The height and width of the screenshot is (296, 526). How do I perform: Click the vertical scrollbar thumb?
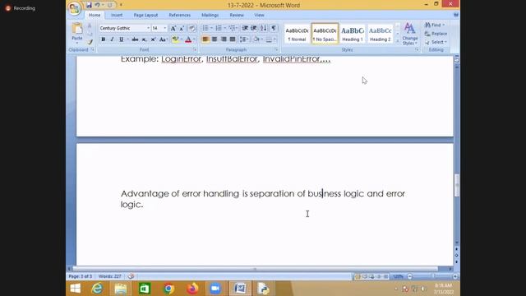coord(457,185)
